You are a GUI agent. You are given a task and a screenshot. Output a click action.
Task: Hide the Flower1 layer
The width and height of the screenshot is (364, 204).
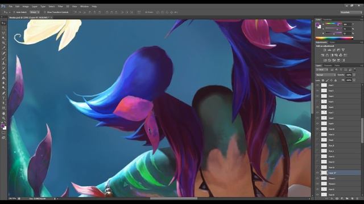(x=317, y=178)
